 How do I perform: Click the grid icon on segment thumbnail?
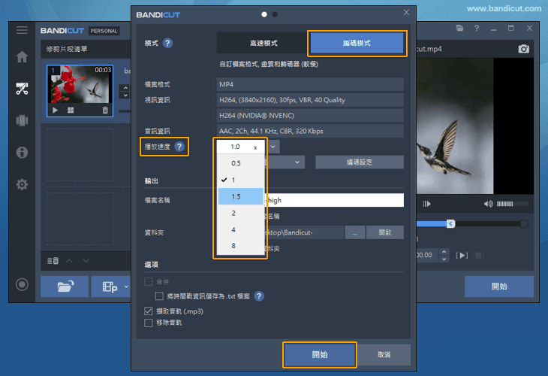pos(71,111)
